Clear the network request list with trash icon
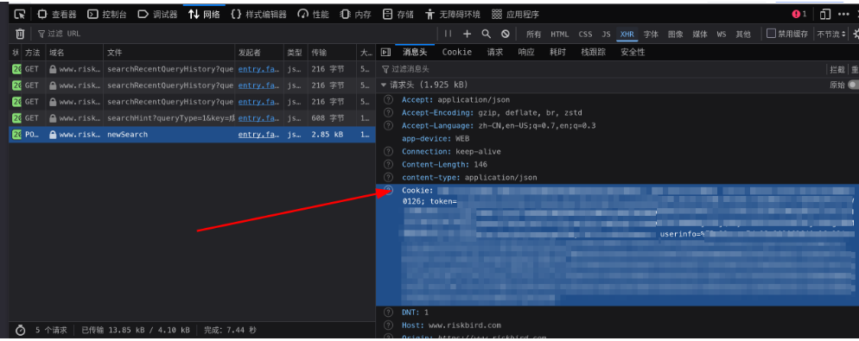This screenshot has height=341, width=859. [x=20, y=34]
